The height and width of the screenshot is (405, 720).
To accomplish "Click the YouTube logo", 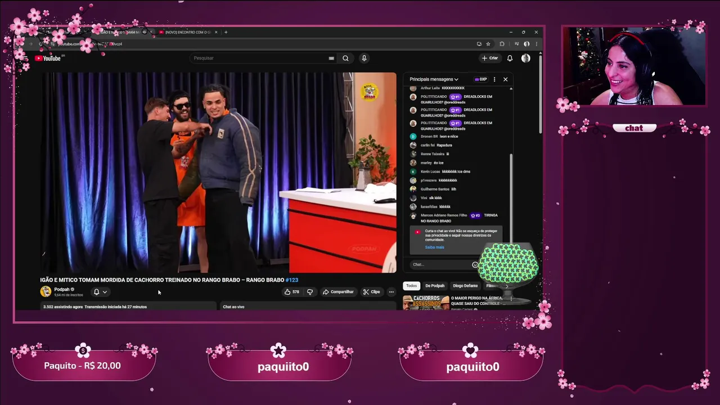I will pos(47,58).
